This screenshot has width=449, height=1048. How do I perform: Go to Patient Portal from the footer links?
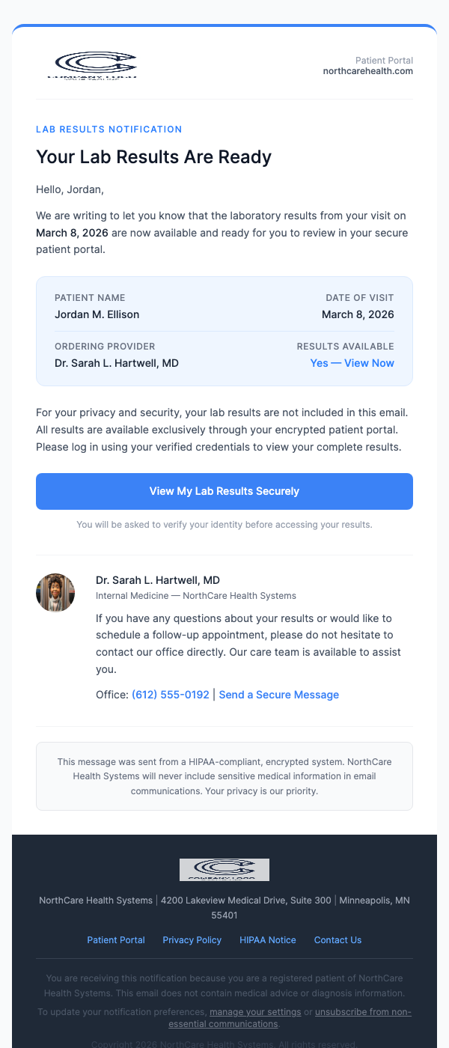tap(116, 940)
